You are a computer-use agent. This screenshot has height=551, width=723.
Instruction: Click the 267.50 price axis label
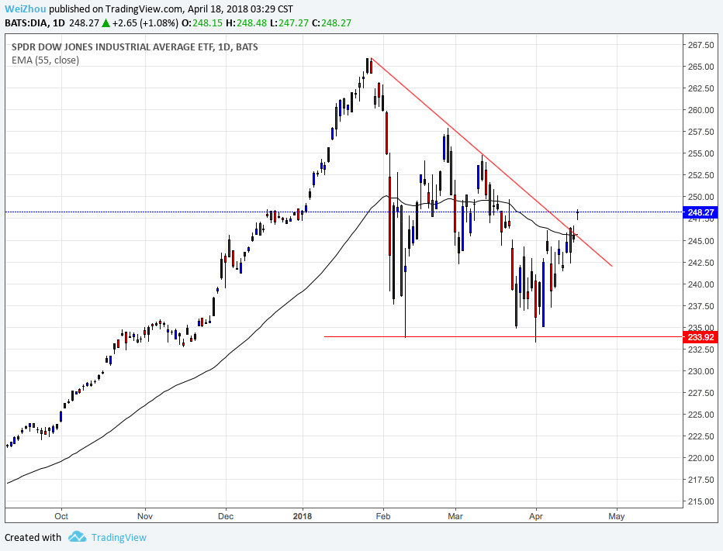[701, 45]
